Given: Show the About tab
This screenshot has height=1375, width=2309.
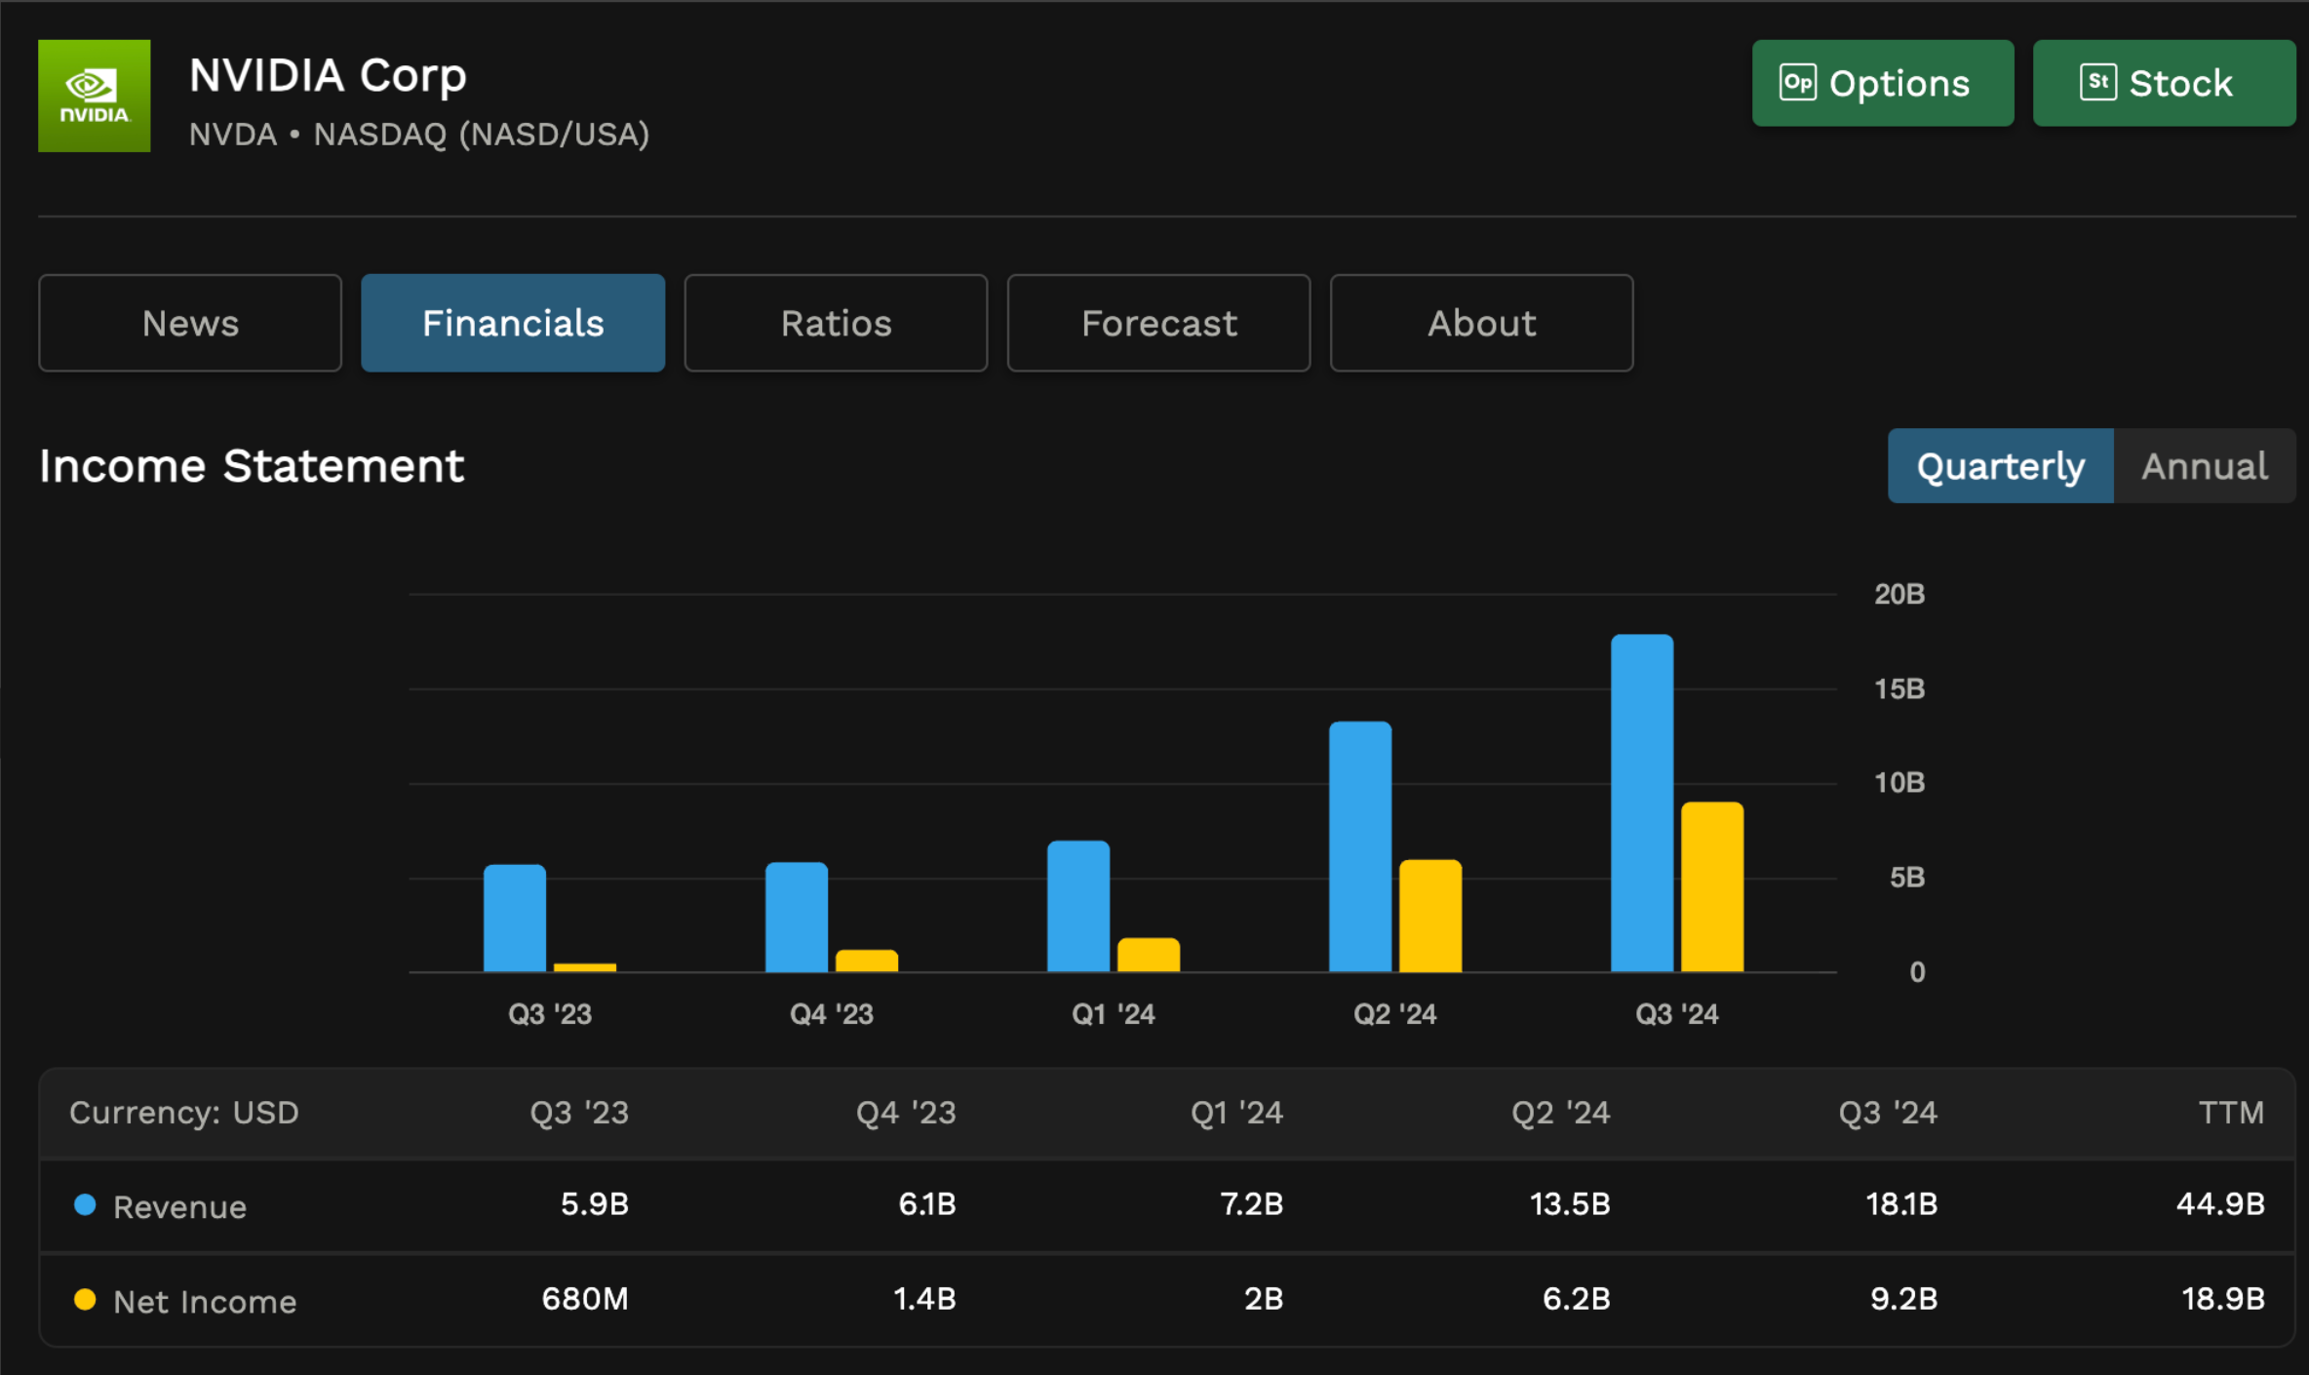Looking at the screenshot, I should [1481, 323].
